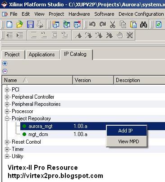Click the green refresh icon
The height and width of the screenshot is (182, 165).
[x=159, y=24]
